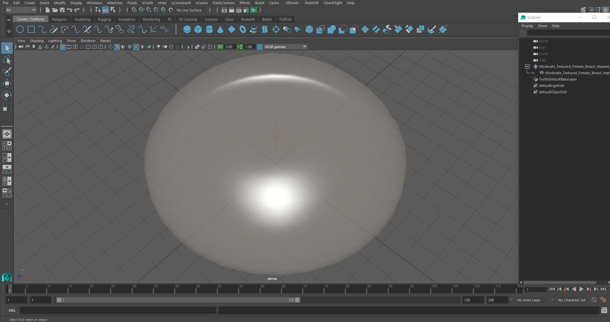The height and width of the screenshot is (322, 610).
Task: Create NURBS plane from shelf
Action: coord(232,30)
